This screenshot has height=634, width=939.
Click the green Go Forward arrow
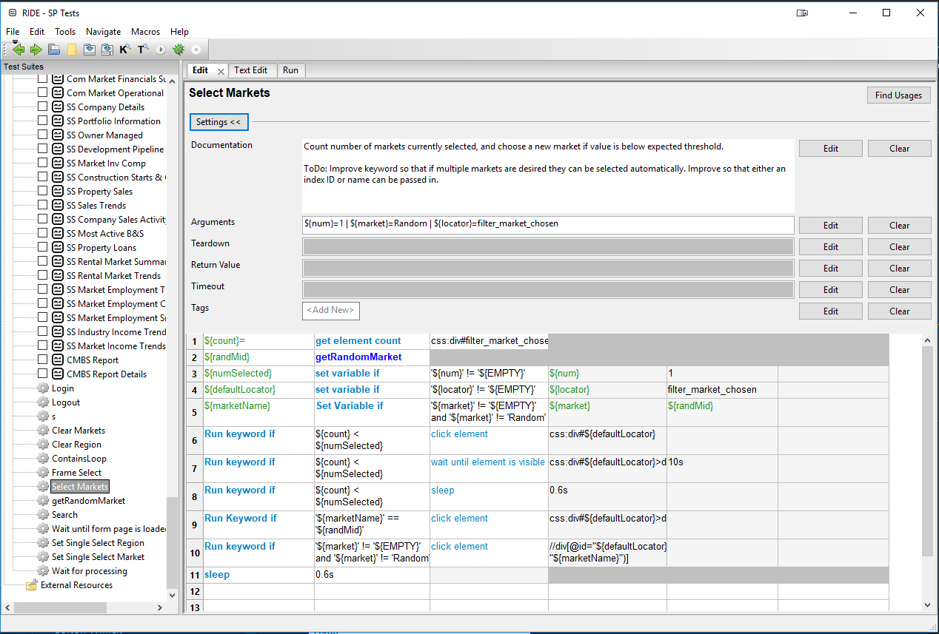pos(36,50)
